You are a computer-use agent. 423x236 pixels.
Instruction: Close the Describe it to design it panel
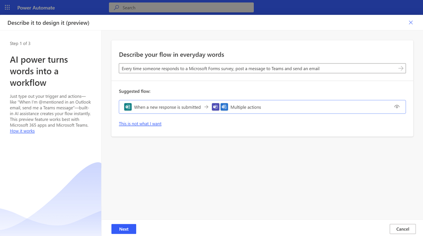click(411, 23)
